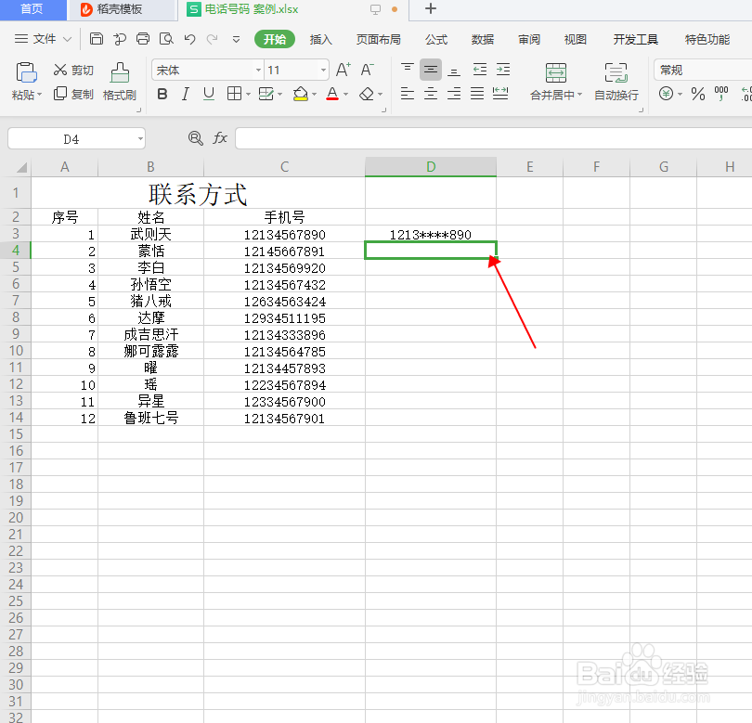Open the Name Box dropdown D4
The width and height of the screenshot is (752, 723).
click(x=140, y=139)
